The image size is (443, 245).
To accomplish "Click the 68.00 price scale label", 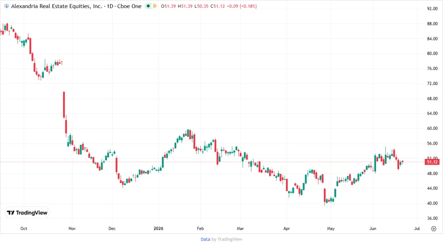I will (x=432, y=98).
